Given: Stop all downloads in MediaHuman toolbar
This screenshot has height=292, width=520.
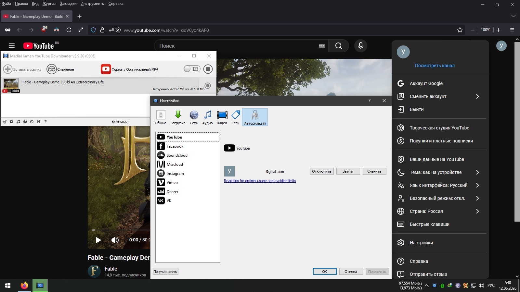Looking at the screenshot, I should (x=208, y=69).
